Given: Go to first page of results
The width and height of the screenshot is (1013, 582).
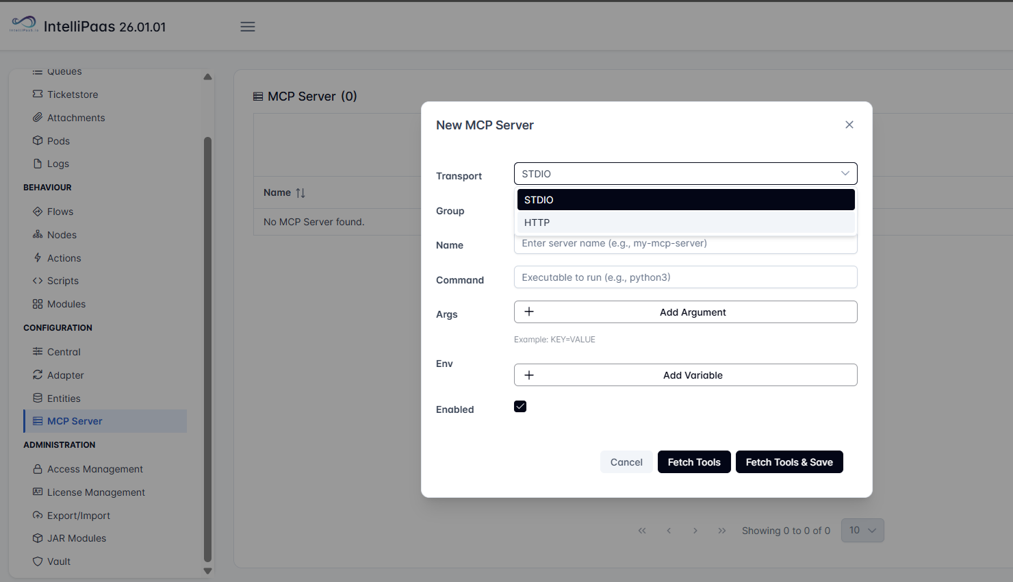Looking at the screenshot, I should pos(642,531).
